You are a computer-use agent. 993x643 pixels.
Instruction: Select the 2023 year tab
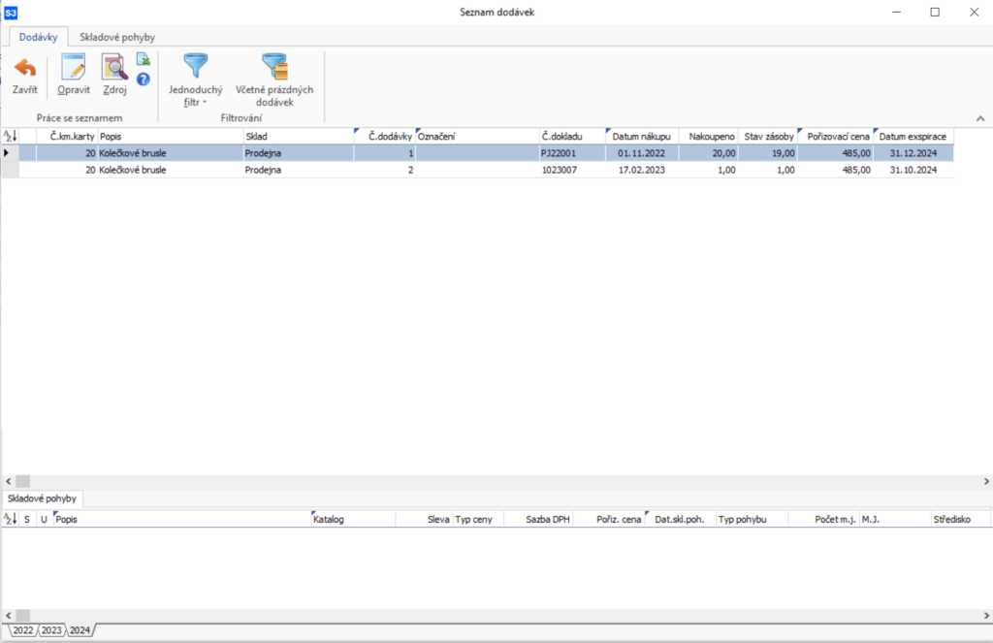(50, 630)
